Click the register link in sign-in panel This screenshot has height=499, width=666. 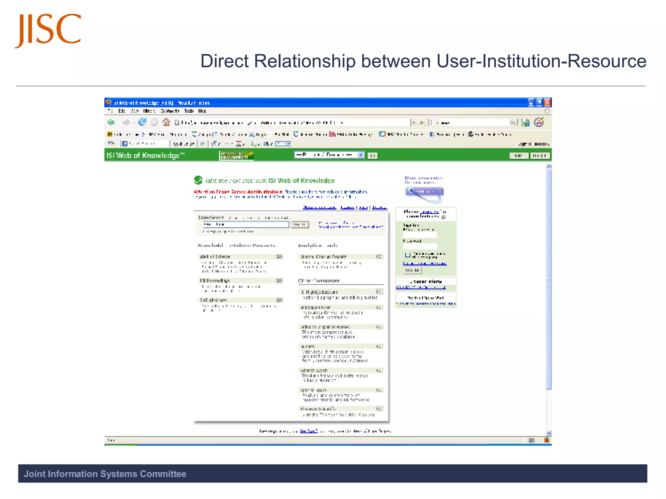coord(430,212)
